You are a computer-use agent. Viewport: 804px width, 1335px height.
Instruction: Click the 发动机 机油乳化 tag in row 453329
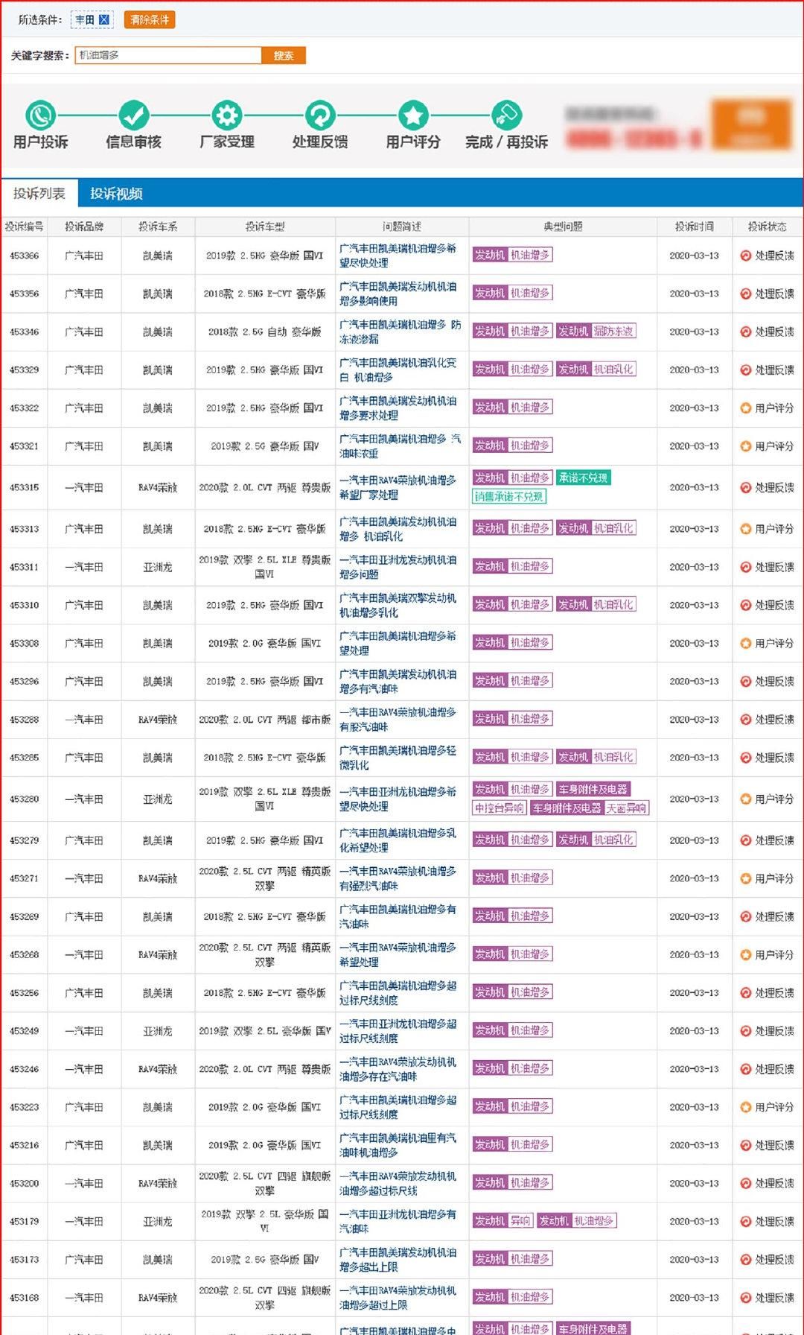[x=596, y=369]
